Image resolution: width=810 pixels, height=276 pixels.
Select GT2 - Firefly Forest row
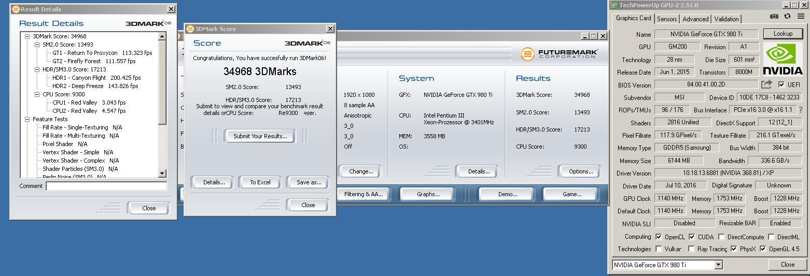(x=94, y=61)
